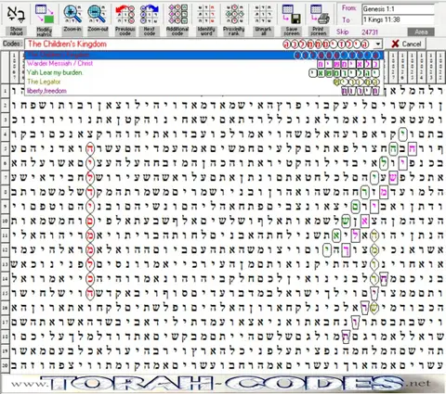The height and width of the screenshot is (394, 446).
Task: Click red-circled letter in matrix row 5
Action: pyautogui.click(x=89, y=149)
